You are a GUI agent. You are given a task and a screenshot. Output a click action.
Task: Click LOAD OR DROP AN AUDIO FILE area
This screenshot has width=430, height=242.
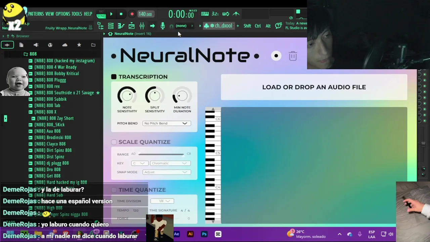pos(314,87)
